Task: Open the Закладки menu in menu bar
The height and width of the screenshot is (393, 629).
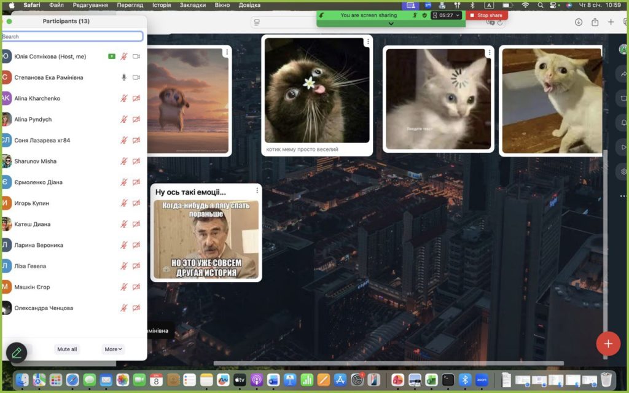Action: pos(193,5)
